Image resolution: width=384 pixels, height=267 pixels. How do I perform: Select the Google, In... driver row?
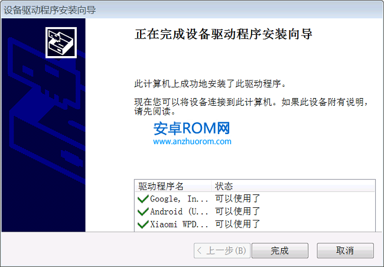(x=255, y=198)
